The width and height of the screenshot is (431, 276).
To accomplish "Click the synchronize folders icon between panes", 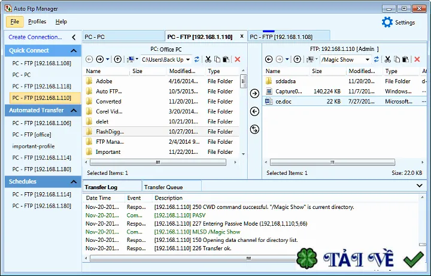I will 254,129.
